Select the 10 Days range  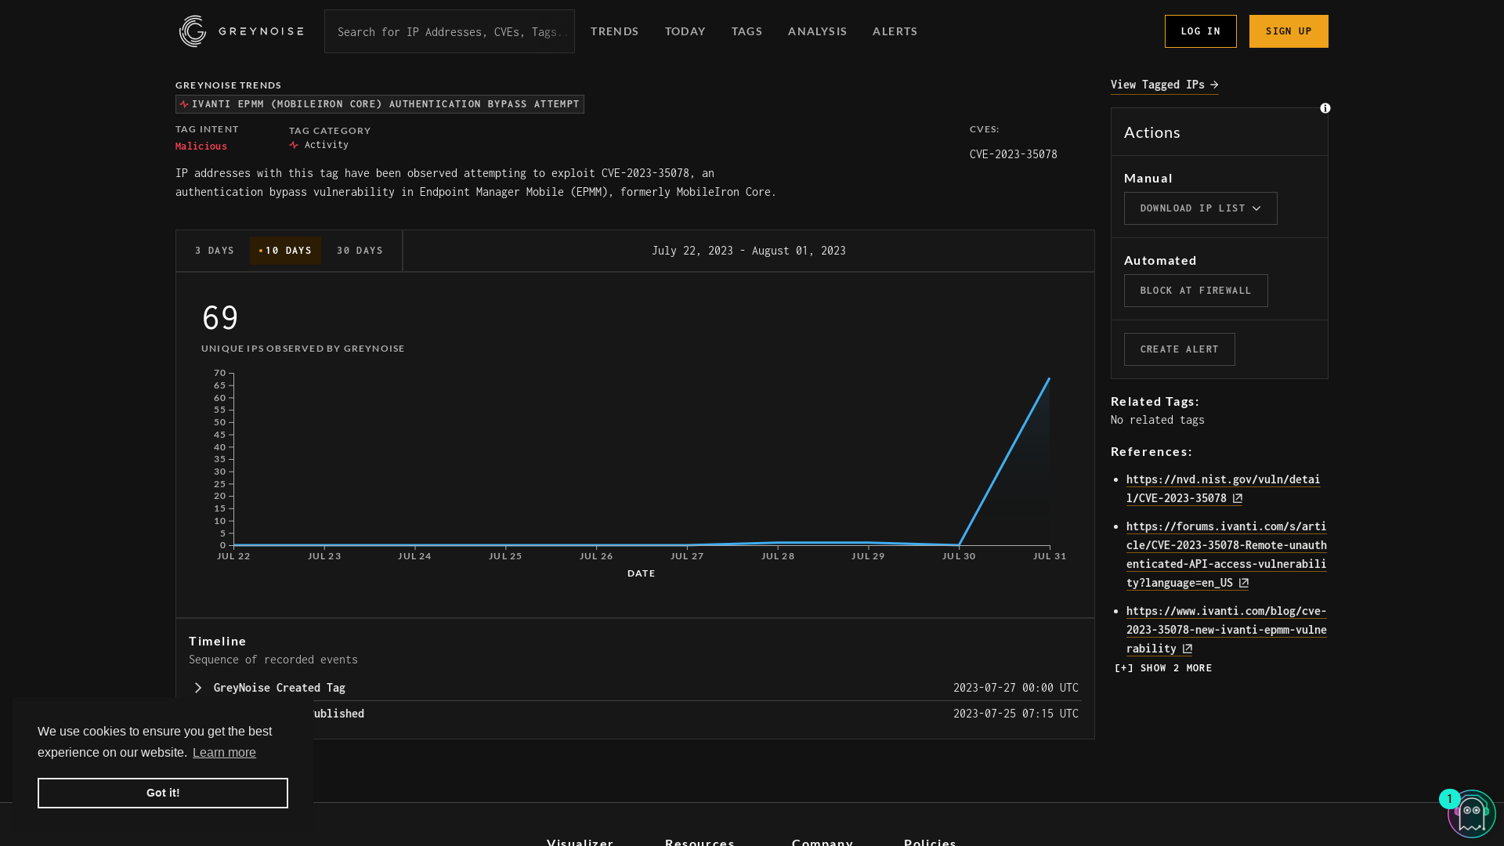(x=285, y=251)
